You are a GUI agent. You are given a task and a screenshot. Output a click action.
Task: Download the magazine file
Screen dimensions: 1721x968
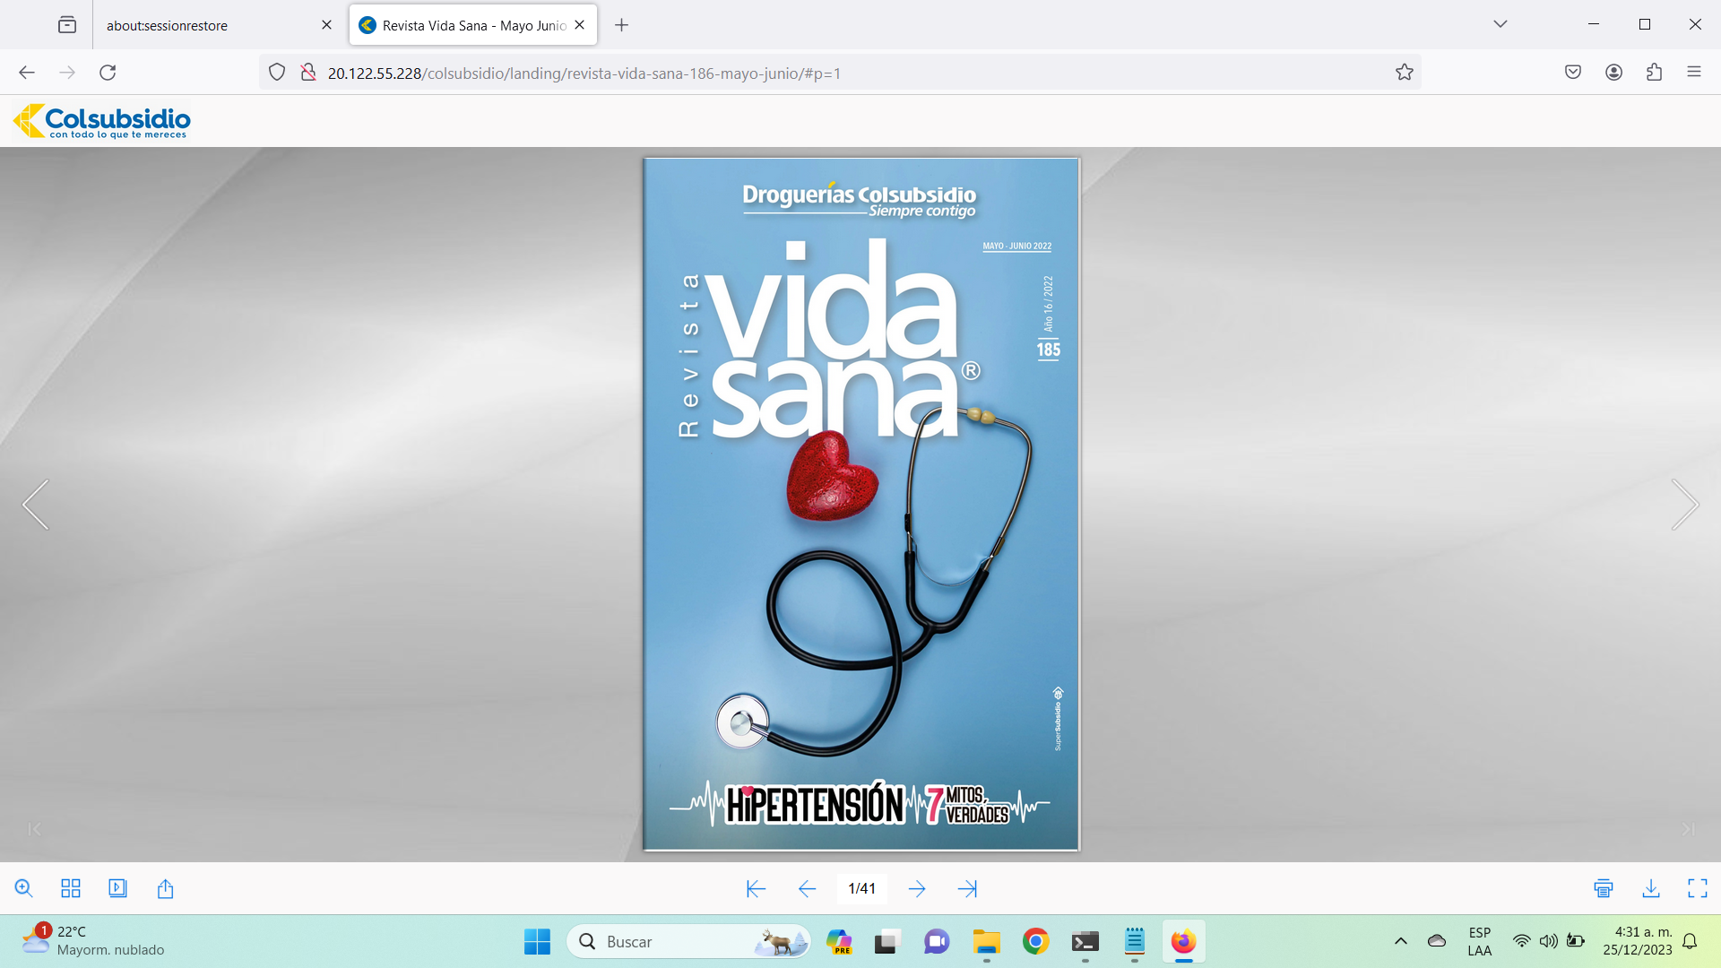[1650, 888]
